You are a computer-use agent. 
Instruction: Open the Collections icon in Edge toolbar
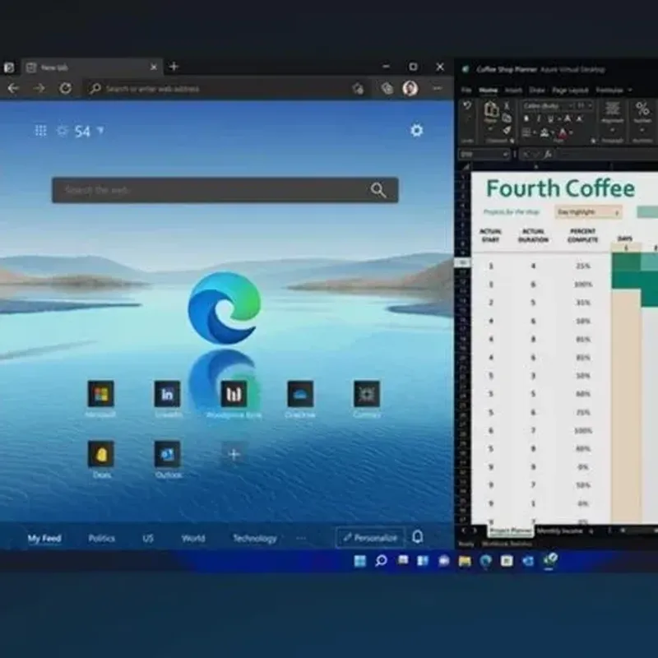387,88
